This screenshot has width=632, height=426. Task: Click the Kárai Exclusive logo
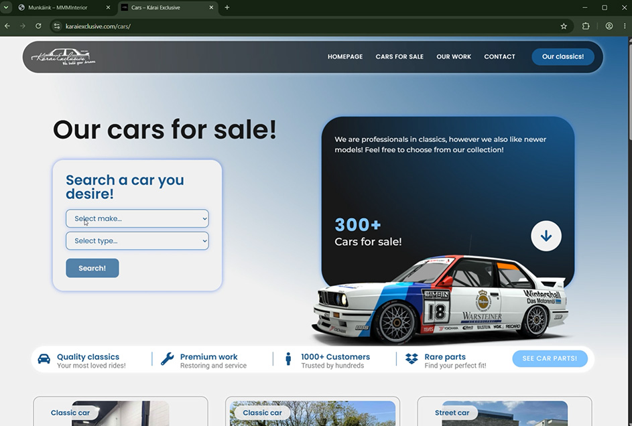pyautogui.click(x=63, y=57)
